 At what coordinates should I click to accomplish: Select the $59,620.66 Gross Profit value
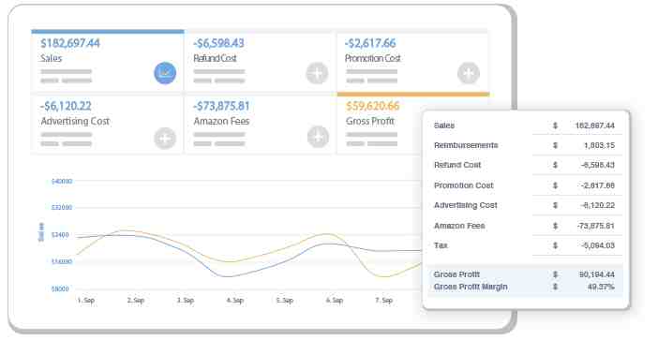pyautogui.click(x=373, y=106)
